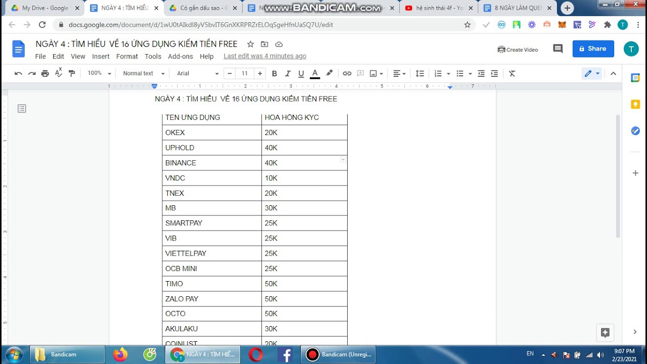Click the blue Share button

coord(593,49)
